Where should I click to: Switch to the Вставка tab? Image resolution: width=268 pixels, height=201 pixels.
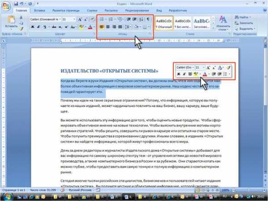click(39, 10)
